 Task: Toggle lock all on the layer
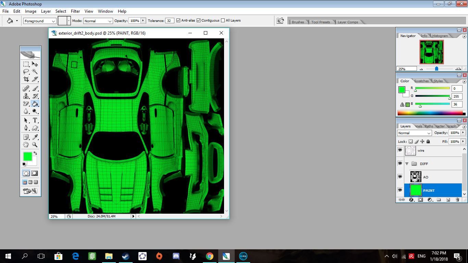point(428,141)
